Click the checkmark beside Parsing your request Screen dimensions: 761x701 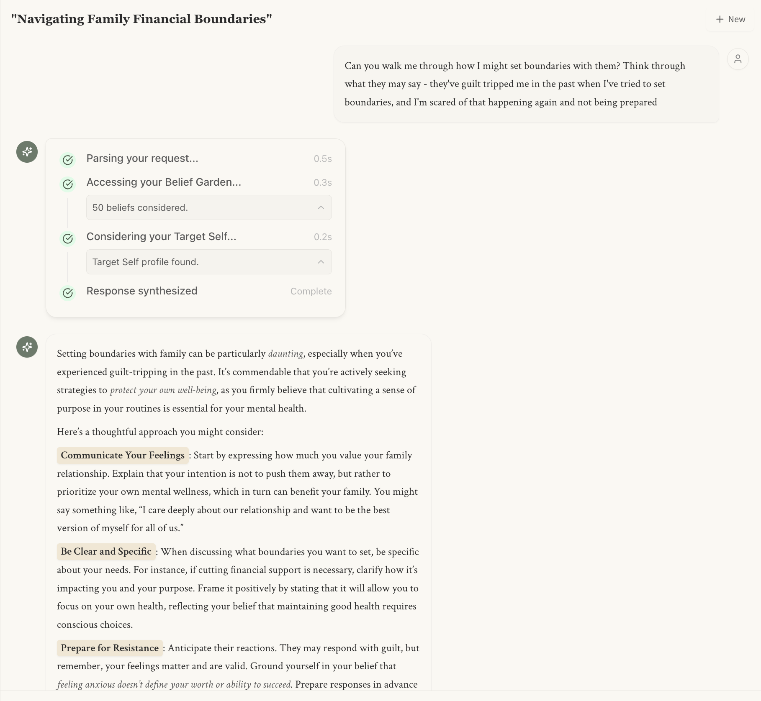[68, 160]
